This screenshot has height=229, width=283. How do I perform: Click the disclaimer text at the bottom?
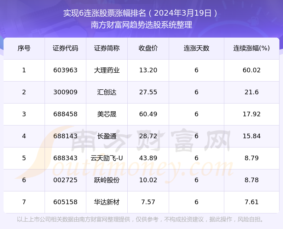(x=140, y=219)
